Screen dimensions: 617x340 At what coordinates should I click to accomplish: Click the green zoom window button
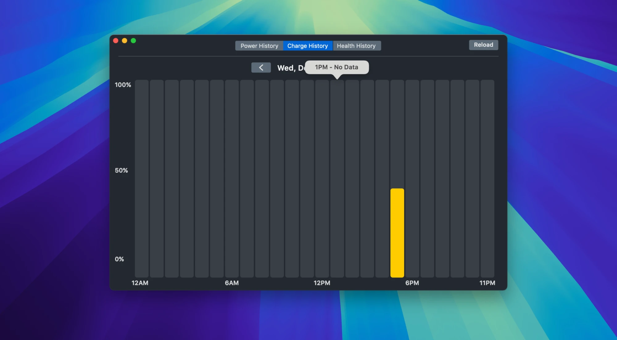tap(133, 41)
